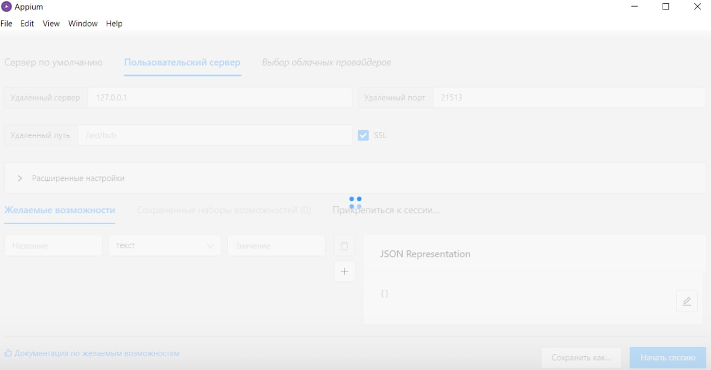Switch to Сохраненные наборы возможностей tab
This screenshot has height=370, width=711.
(224, 210)
